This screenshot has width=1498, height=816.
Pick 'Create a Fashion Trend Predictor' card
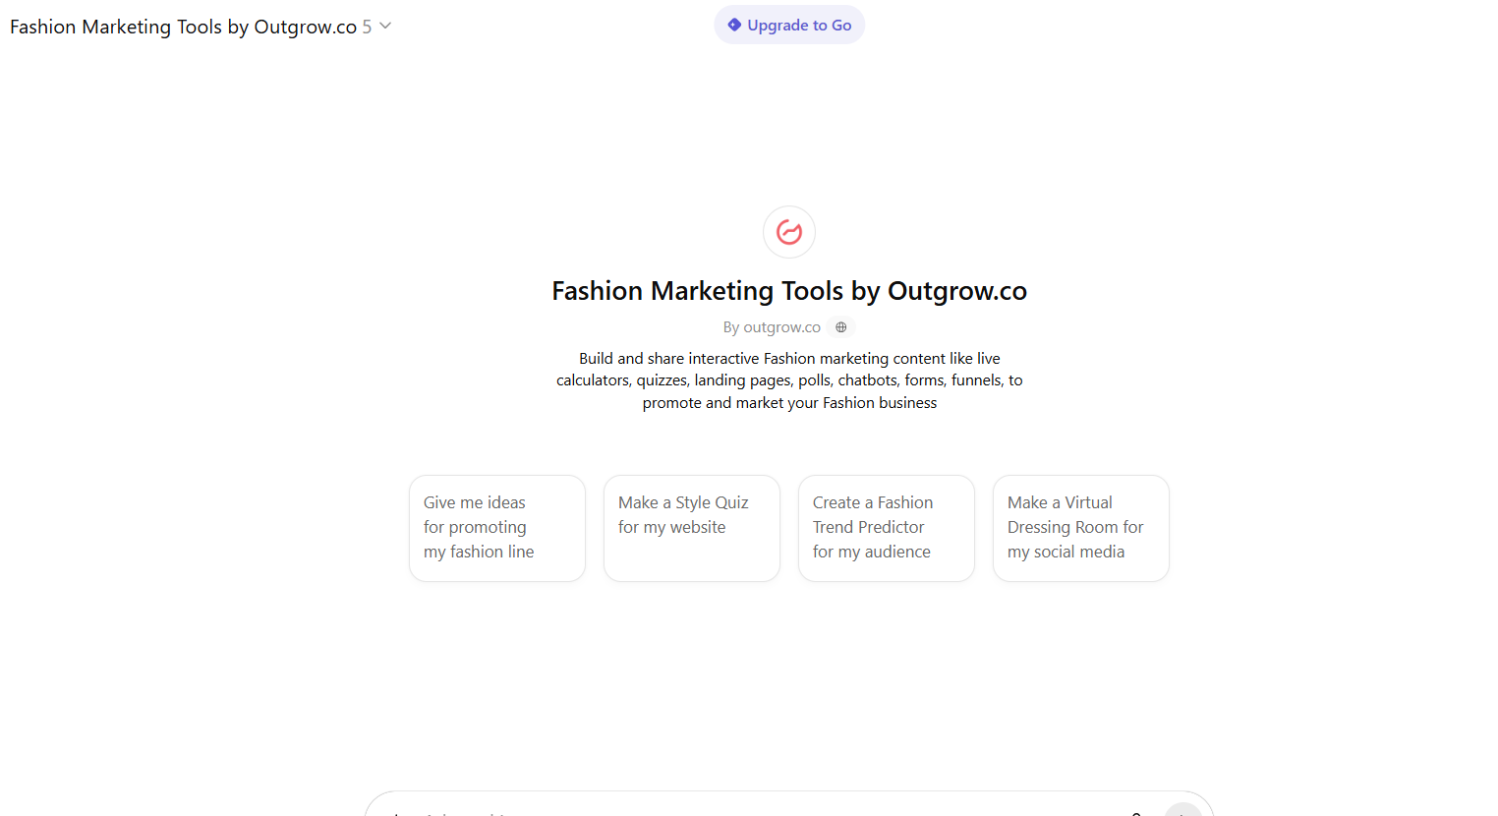point(886,528)
